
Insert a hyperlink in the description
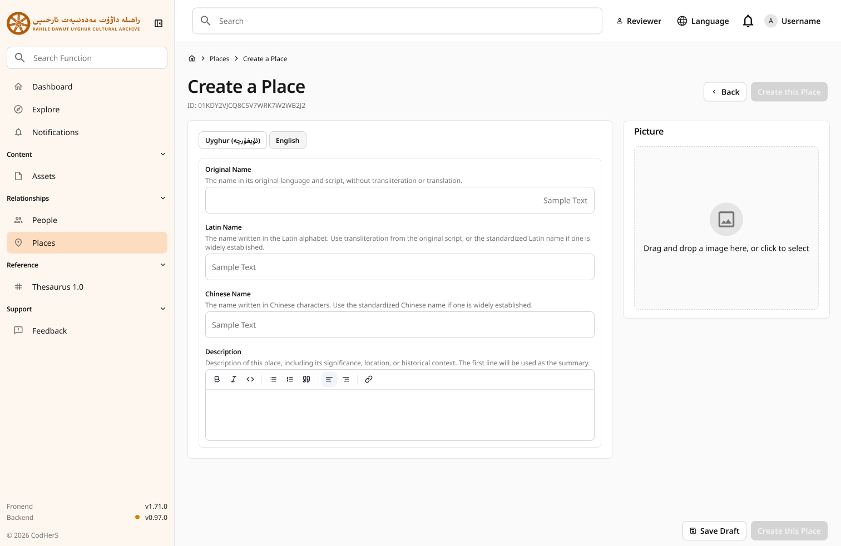368,379
